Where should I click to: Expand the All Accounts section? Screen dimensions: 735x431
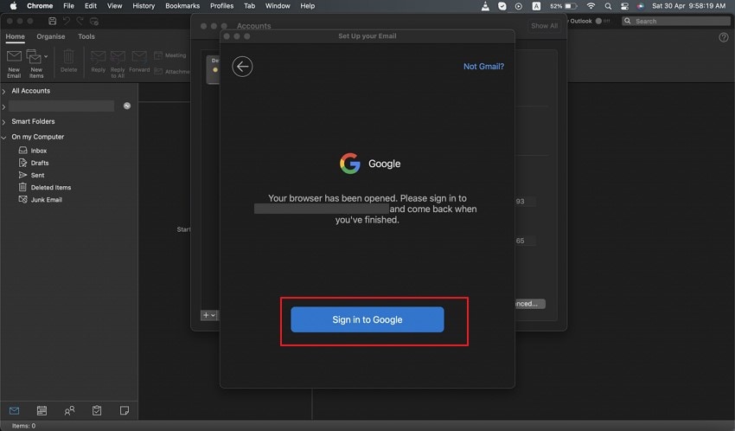[x=3, y=91]
